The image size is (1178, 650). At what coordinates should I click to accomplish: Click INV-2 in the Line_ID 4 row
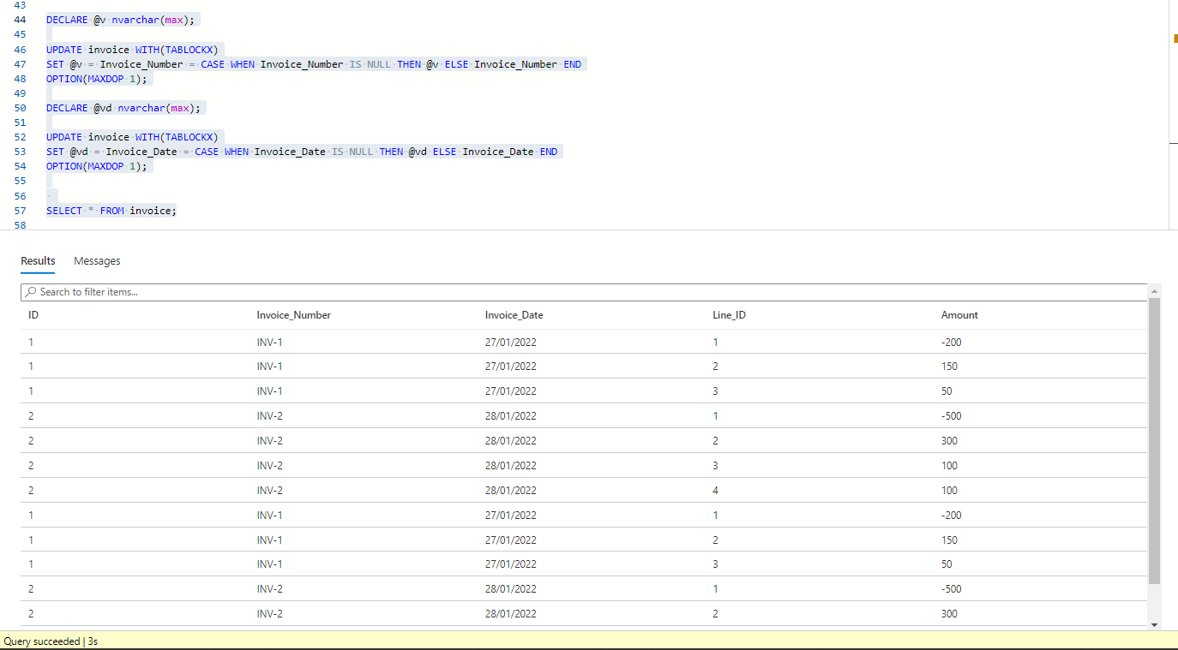pyautogui.click(x=270, y=491)
